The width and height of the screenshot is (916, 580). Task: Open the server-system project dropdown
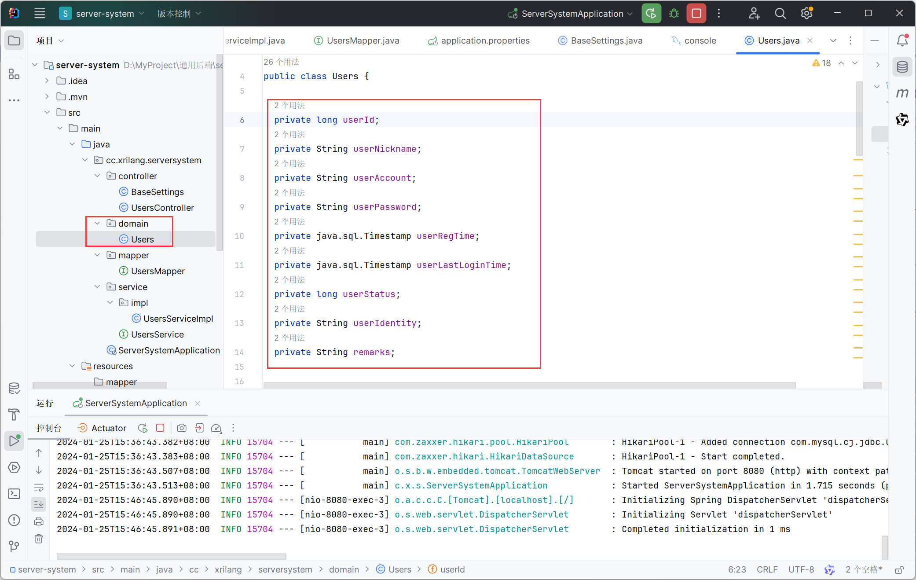(102, 14)
